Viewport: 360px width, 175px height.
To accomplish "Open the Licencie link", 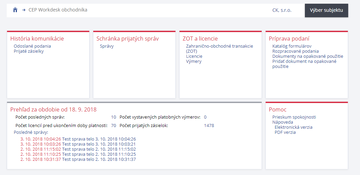I will [x=194, y=56].
